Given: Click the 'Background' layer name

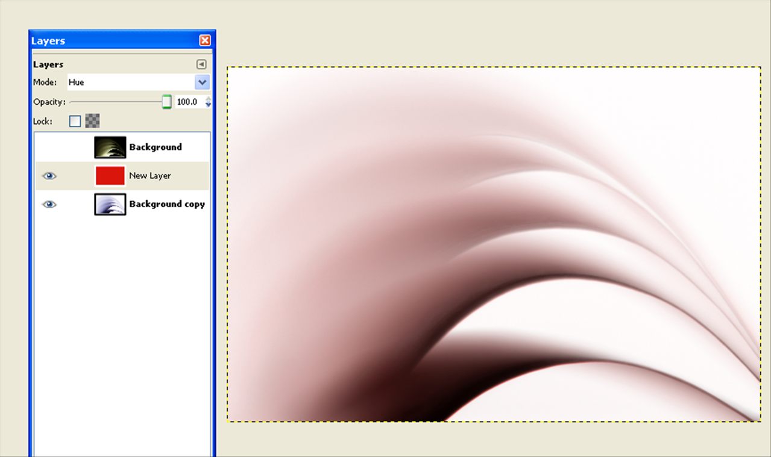Looking at the screenshot, I should click(x=156, y=147).
